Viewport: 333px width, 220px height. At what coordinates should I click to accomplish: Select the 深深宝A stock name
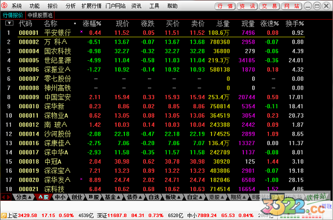(57, 171)
